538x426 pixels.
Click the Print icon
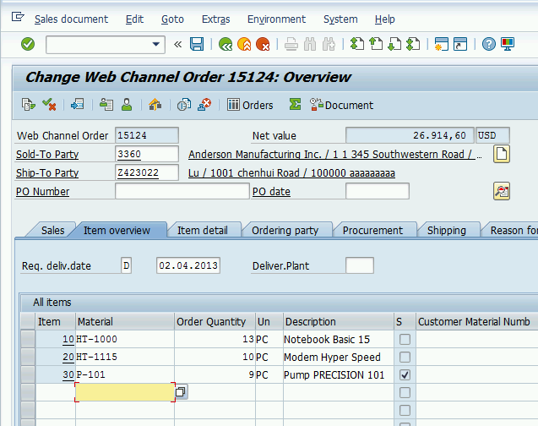pos(291,44)
